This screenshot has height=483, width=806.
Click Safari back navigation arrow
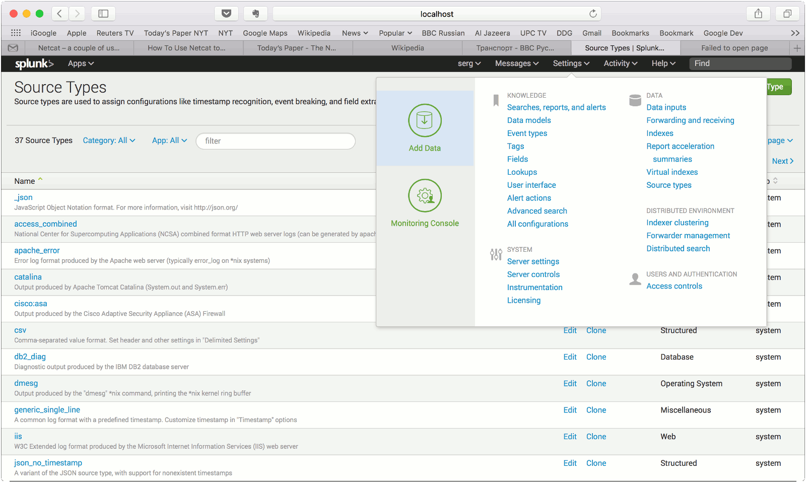tap(59, 14)
